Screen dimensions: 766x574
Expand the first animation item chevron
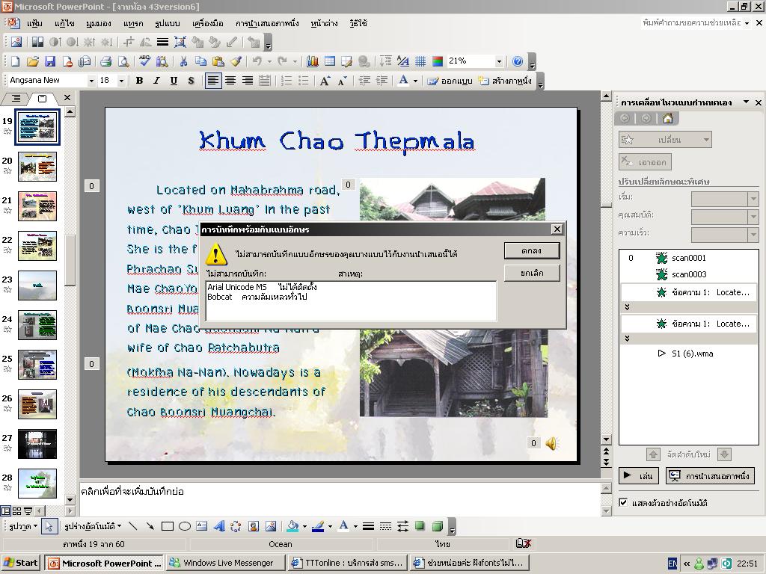[628, 307]
